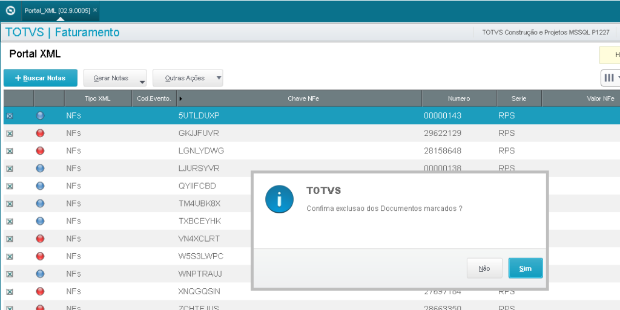Screen dimensions: 620x310
Task: Uncheck the row GKJJFUVR checkbox
Action: 10,134
